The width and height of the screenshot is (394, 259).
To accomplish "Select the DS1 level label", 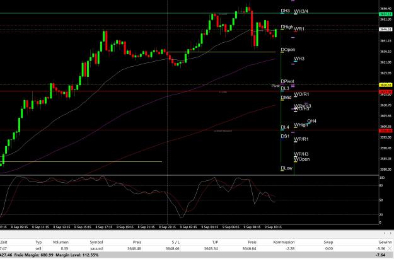I will (x=285, y=136).
